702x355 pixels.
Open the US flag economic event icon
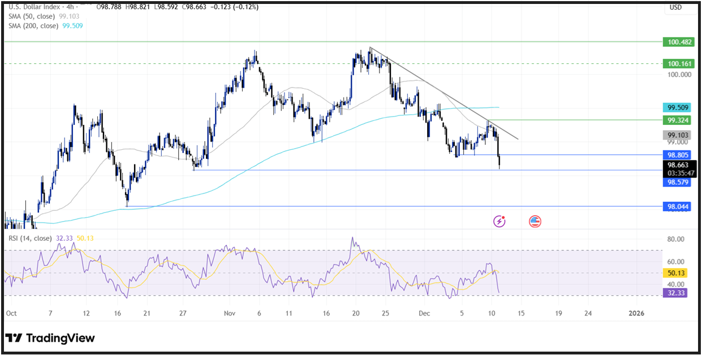[535, 222]
